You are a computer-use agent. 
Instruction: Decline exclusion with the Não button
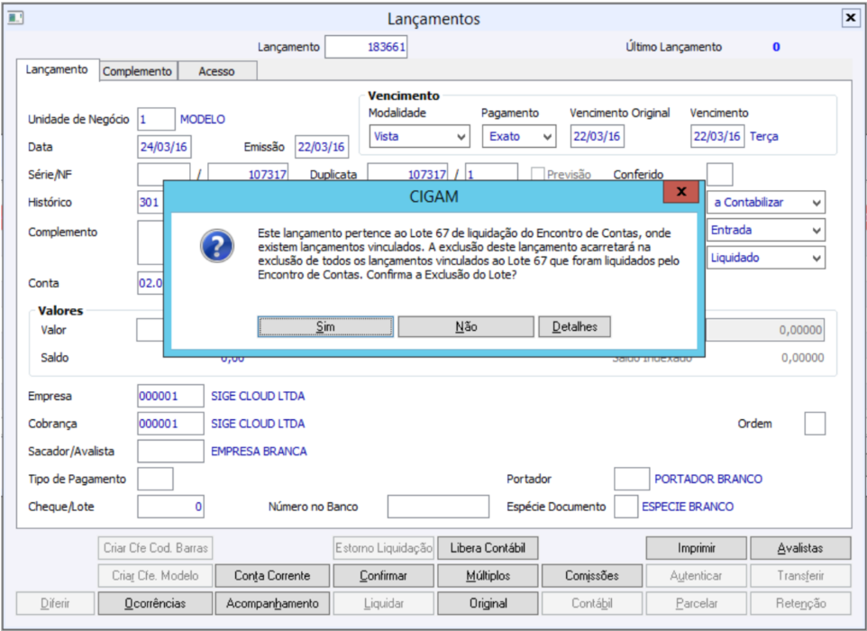click(466, 327)
